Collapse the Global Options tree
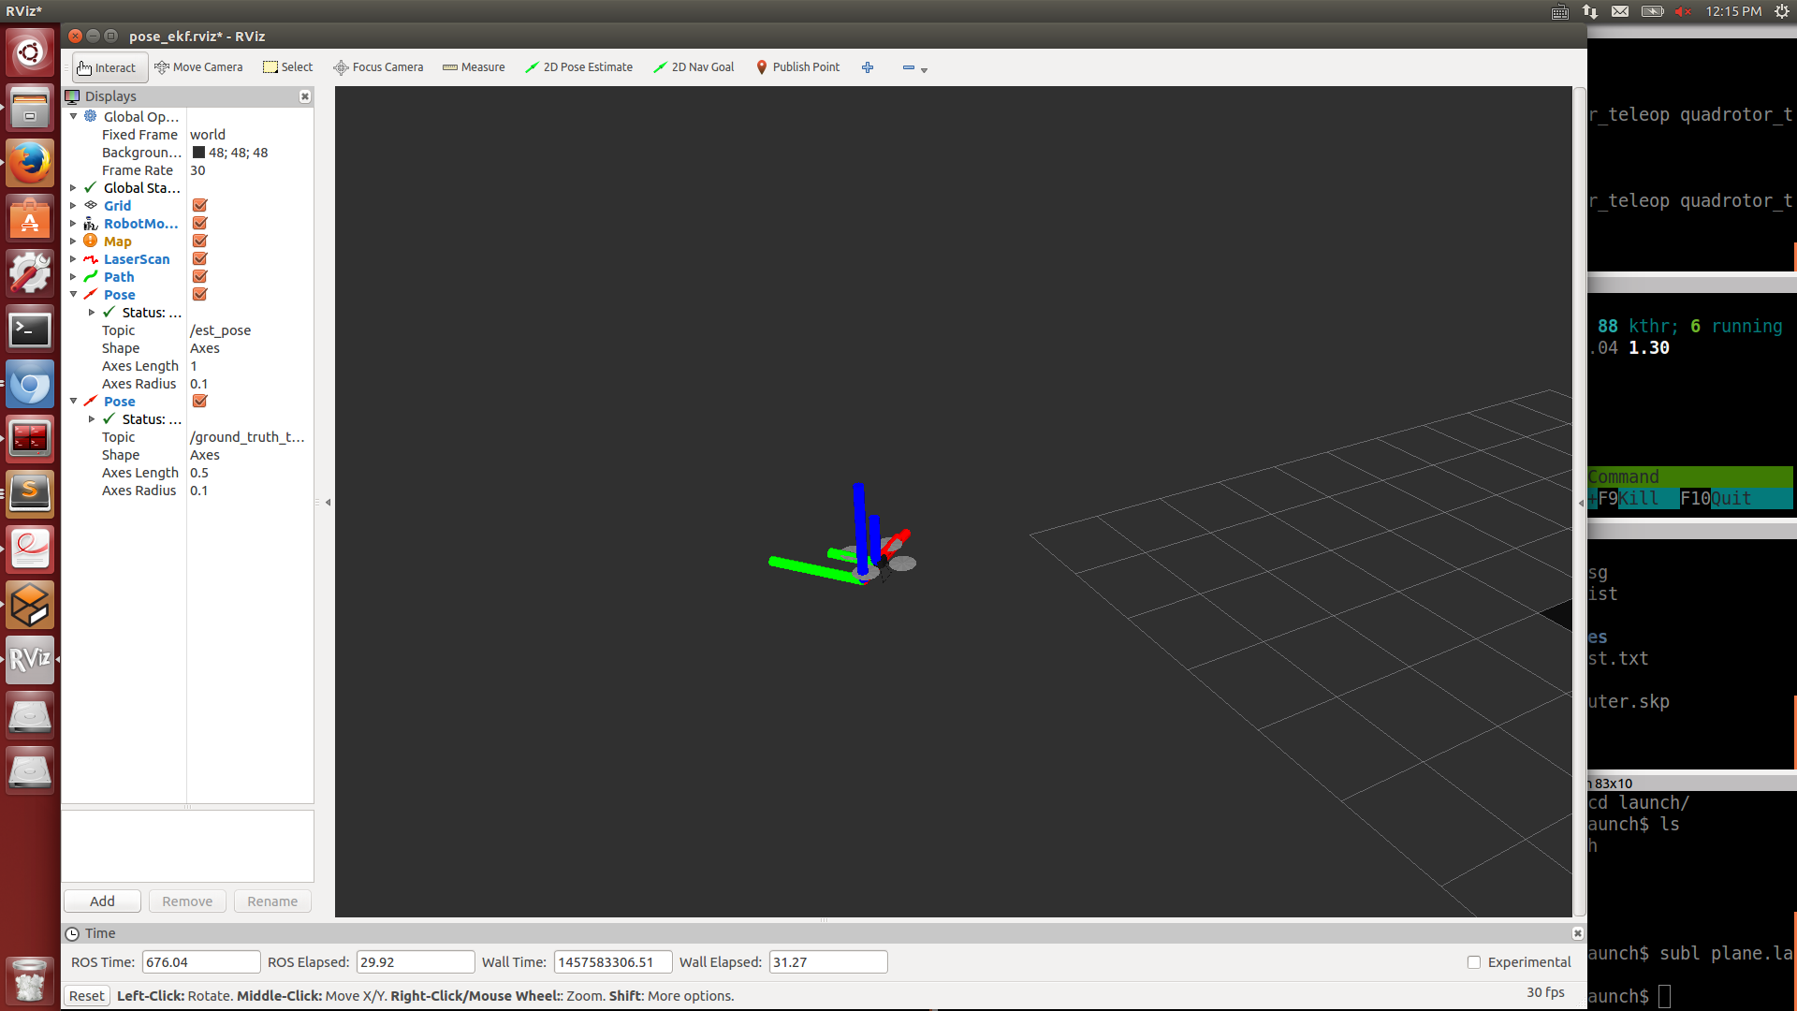Image resolution: width=1797 pixels, height=1011 pixels. coord(73,116)
